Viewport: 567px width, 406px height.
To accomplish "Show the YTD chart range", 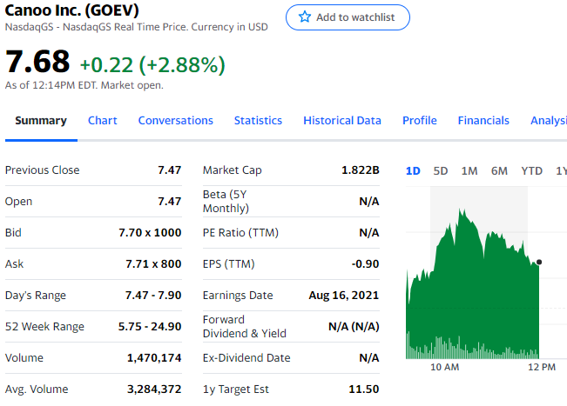I will coord(531,170).
